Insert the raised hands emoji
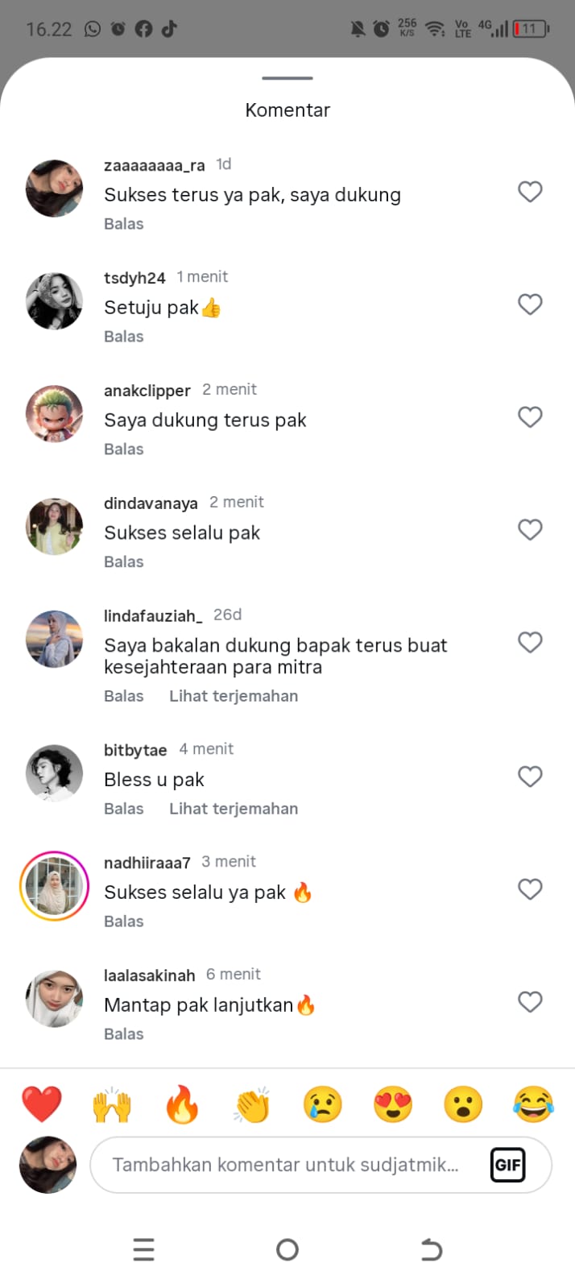The width and height of the screenshot is (575, 1288). (x=112, y=1104)
